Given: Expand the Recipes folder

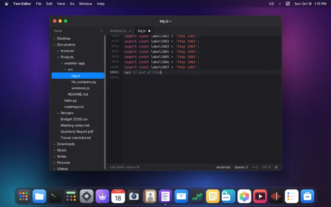Looking at the screenshot, I should (58, 113).
